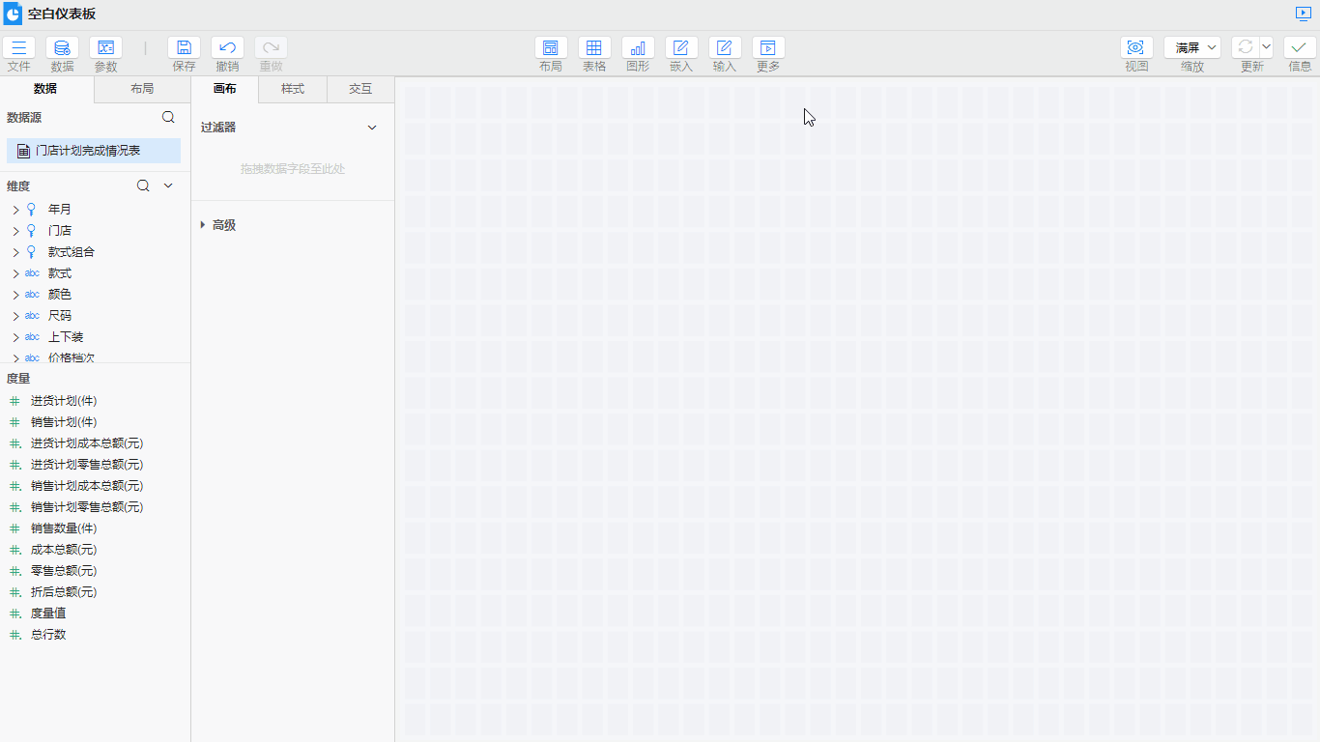
Task: Click the 数据 (Data) database icon
Action: [x=62, y=48]
